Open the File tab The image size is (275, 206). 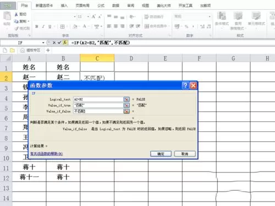click(x=8, y=5)
